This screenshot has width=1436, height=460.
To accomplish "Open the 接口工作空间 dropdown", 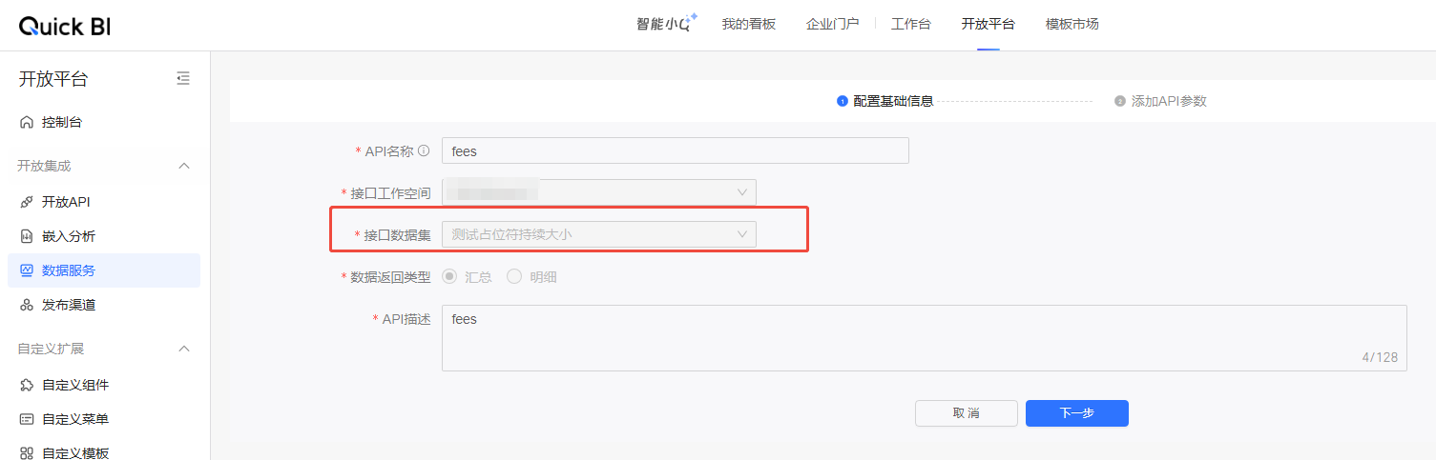I will [598, 192].
